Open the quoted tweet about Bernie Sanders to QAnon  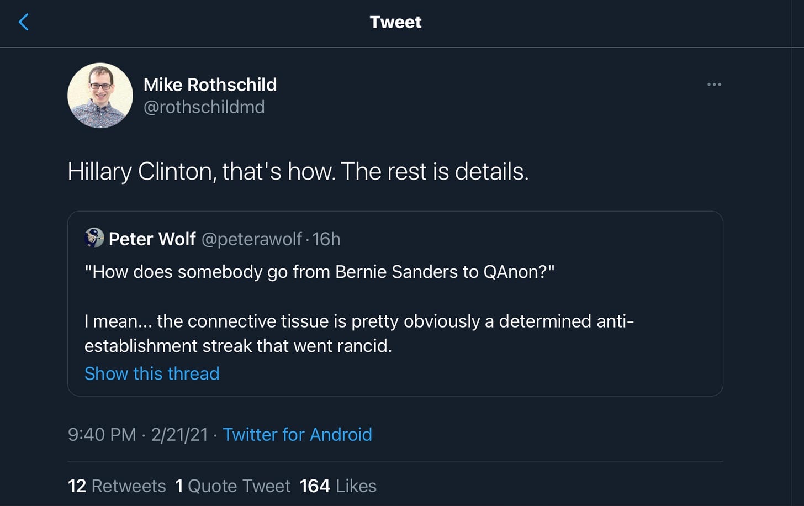(x=395, y=303)
